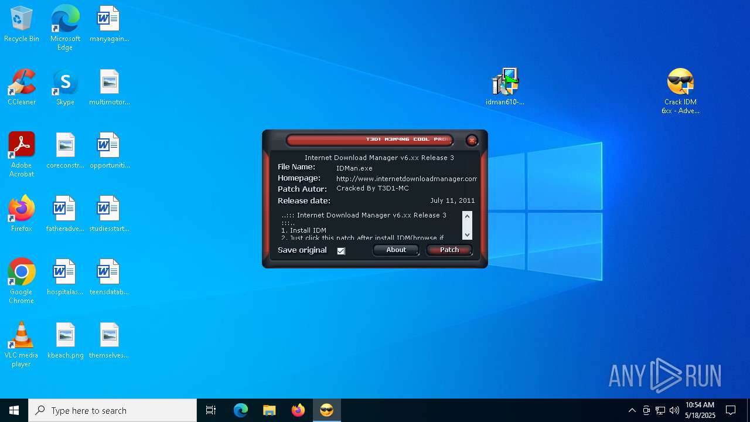Screen dimensions: 750x422
Task: Select the multimotor image file icon
Action: pos(109,87)
